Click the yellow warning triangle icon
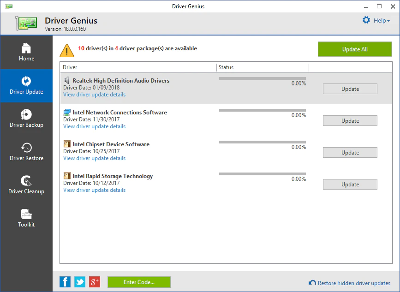The width and height of the screenshot is (400, 292). tap(67, 50)
